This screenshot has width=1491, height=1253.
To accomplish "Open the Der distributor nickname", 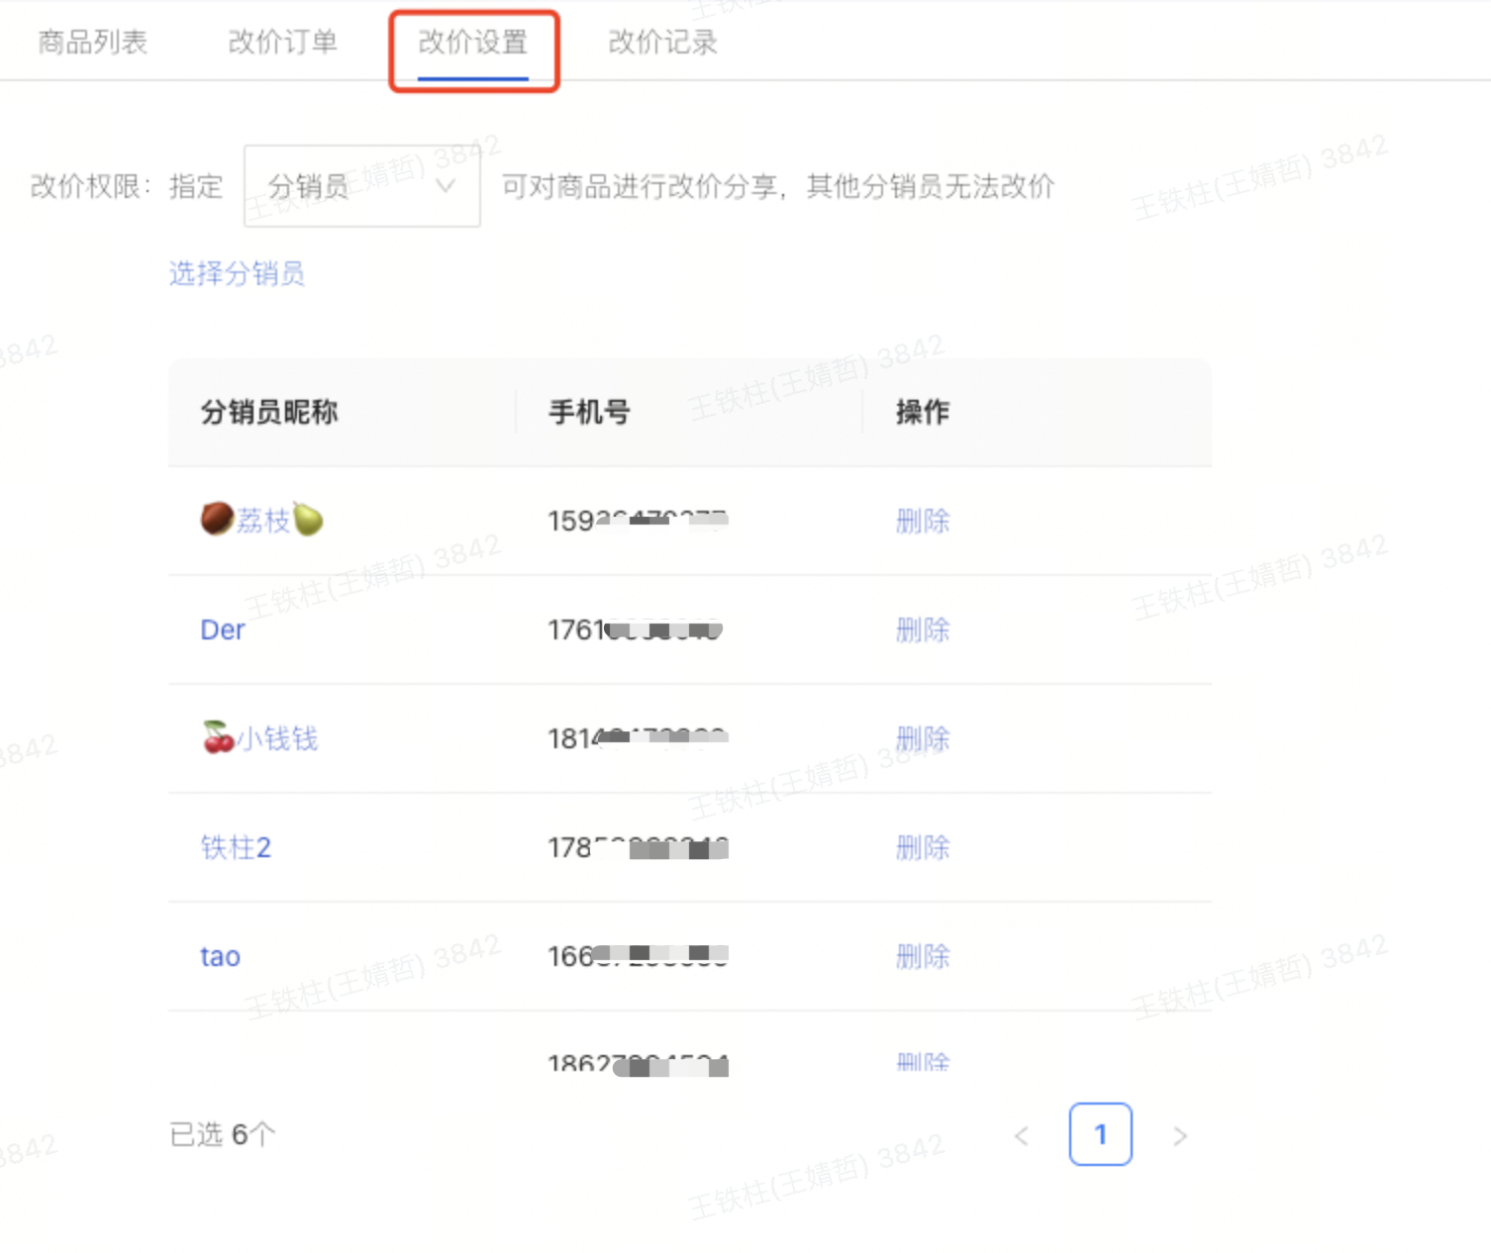I will point(223,629).
